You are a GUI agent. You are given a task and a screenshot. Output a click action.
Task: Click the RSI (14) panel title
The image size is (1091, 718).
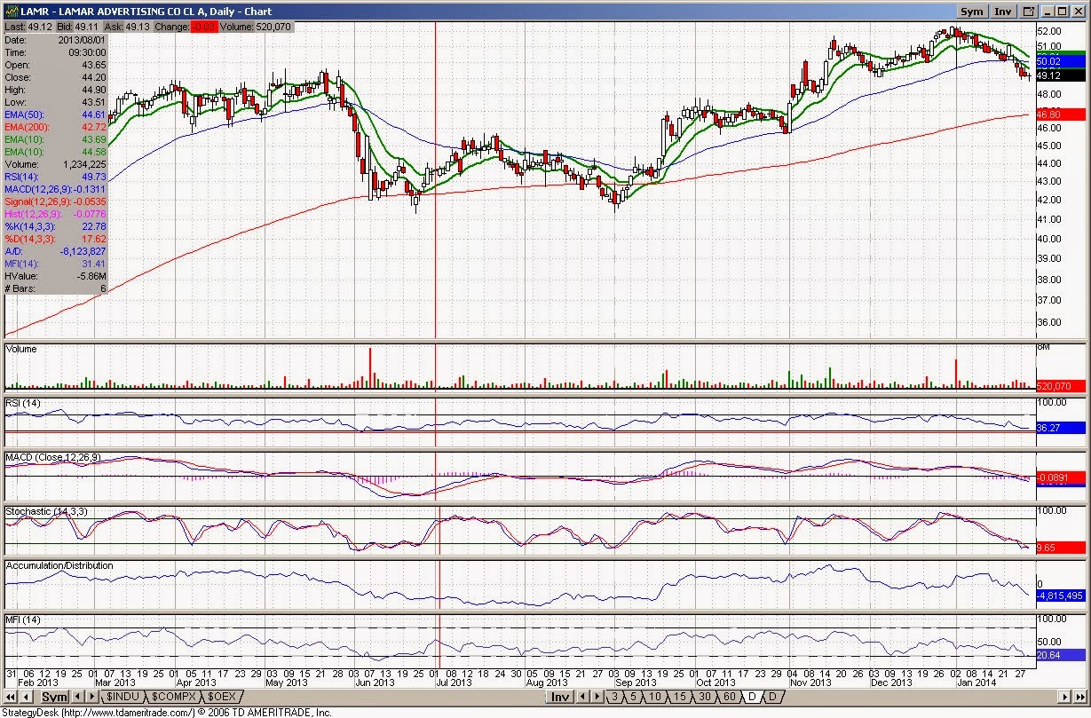[22, 404]
